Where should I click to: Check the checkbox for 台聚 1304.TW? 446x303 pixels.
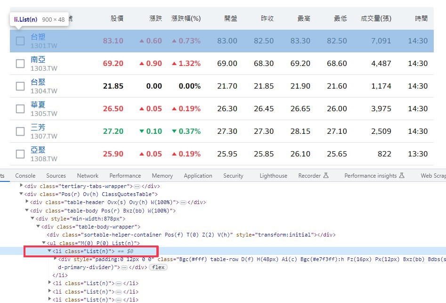click(20, 86)
